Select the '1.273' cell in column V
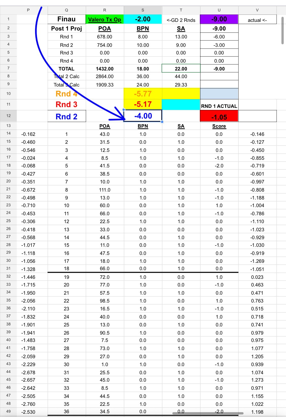The height and width of the screenshot is (417, 286). (257, 380)
